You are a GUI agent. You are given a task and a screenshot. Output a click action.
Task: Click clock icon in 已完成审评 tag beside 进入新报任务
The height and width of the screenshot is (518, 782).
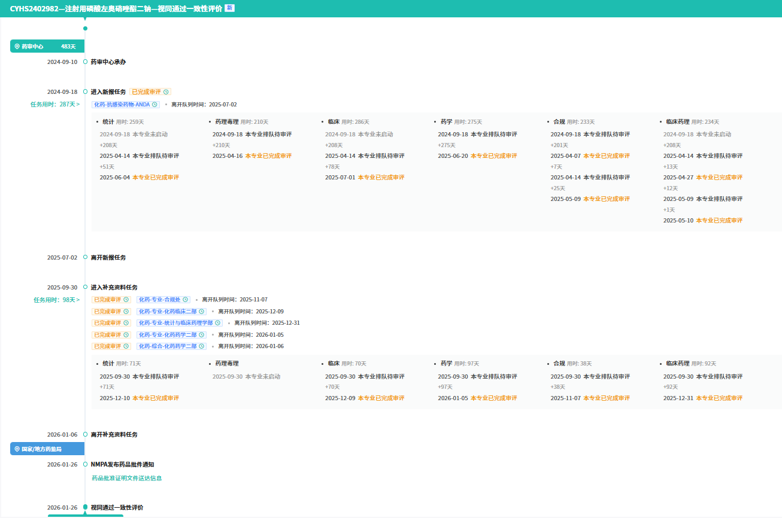[166, 92]
